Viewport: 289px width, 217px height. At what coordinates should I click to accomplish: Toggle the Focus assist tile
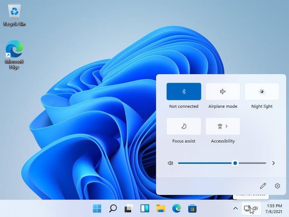(184, 126)
